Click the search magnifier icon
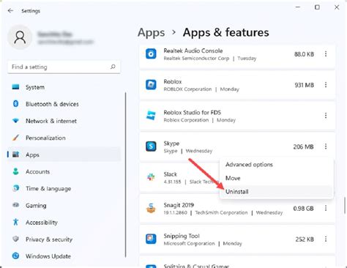The height and width of the screenshot is (268, 347). pyautogui.click(x=113, y=67)
